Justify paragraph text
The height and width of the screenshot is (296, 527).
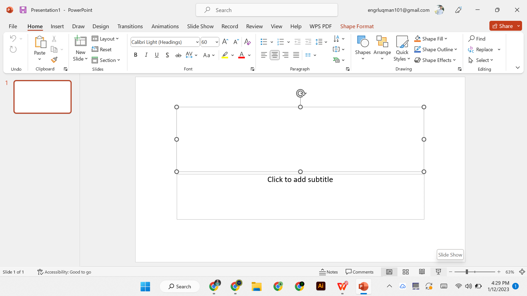coord(296,55)
